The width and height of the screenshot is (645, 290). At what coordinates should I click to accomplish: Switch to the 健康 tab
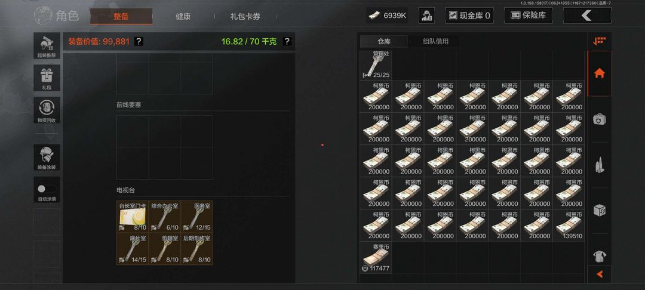click(183, 17)
